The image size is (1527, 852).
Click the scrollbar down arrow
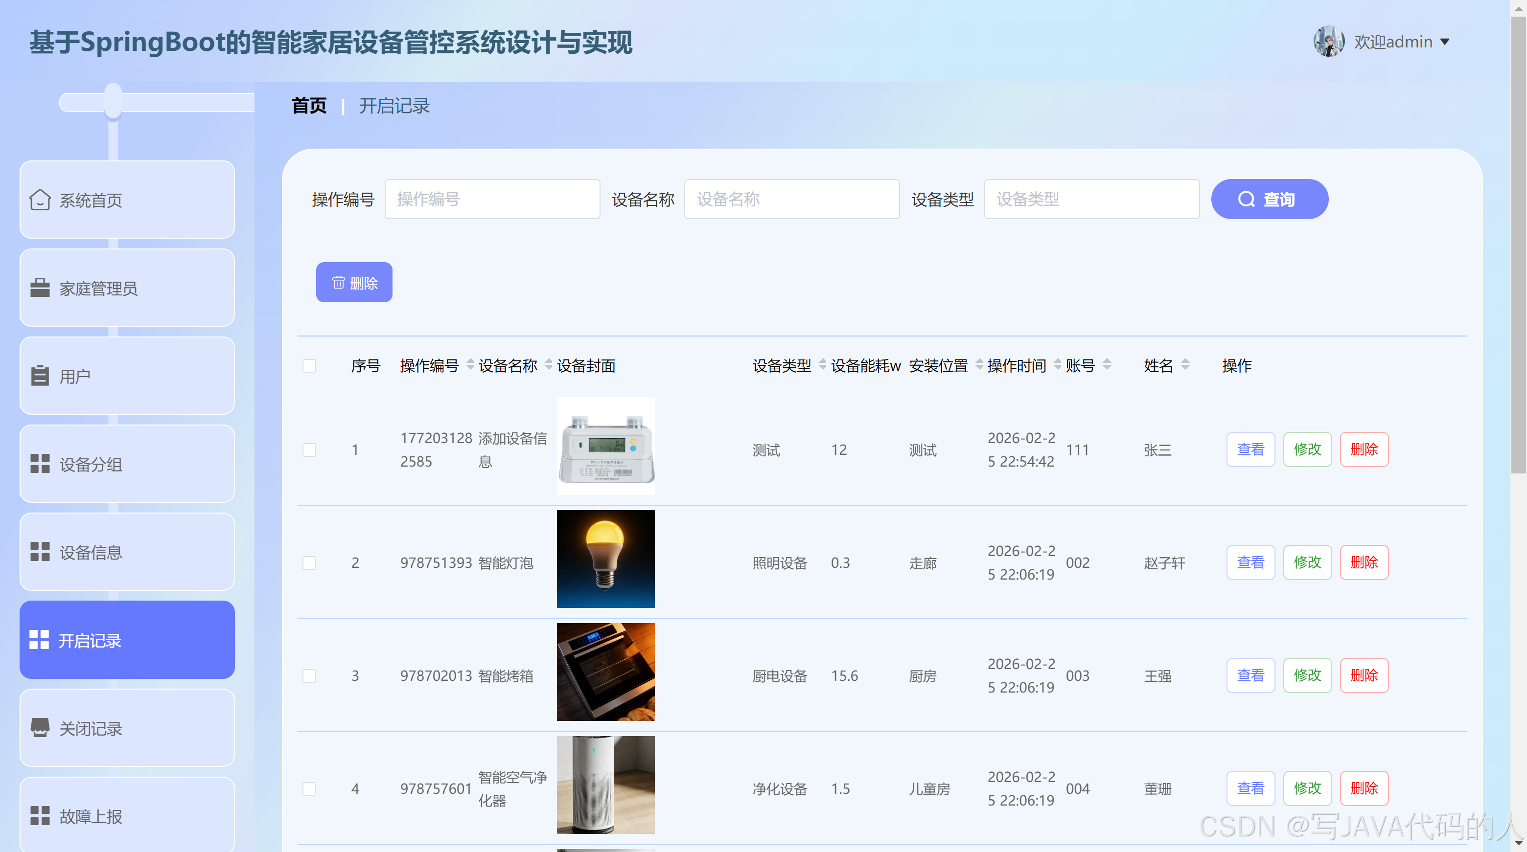(1519, 843)
